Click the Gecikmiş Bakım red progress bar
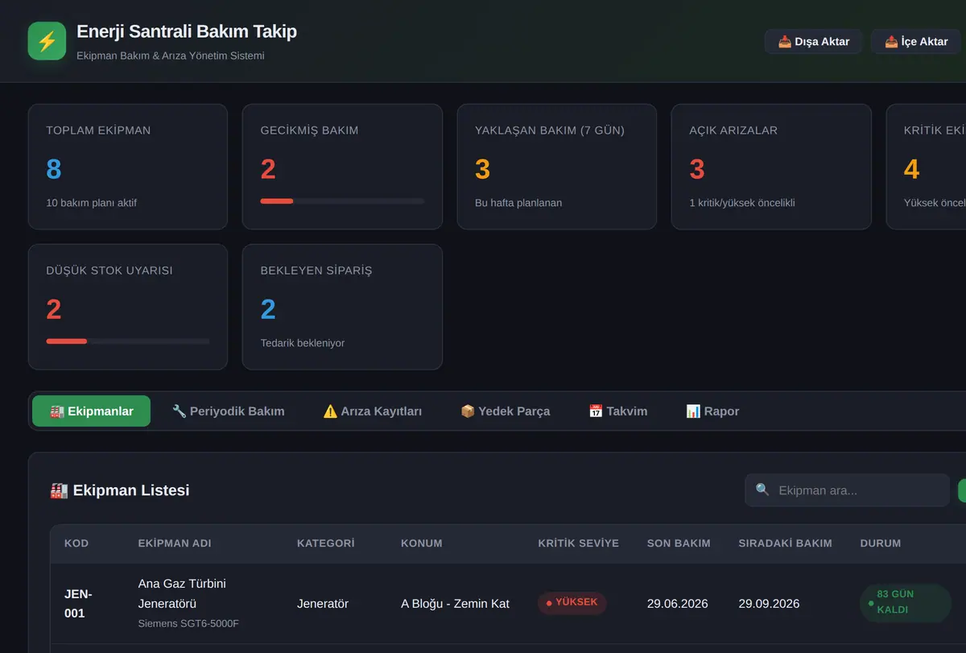Viewport: 966px width, 653px height. pyautogui.click(x=342, y=200)
